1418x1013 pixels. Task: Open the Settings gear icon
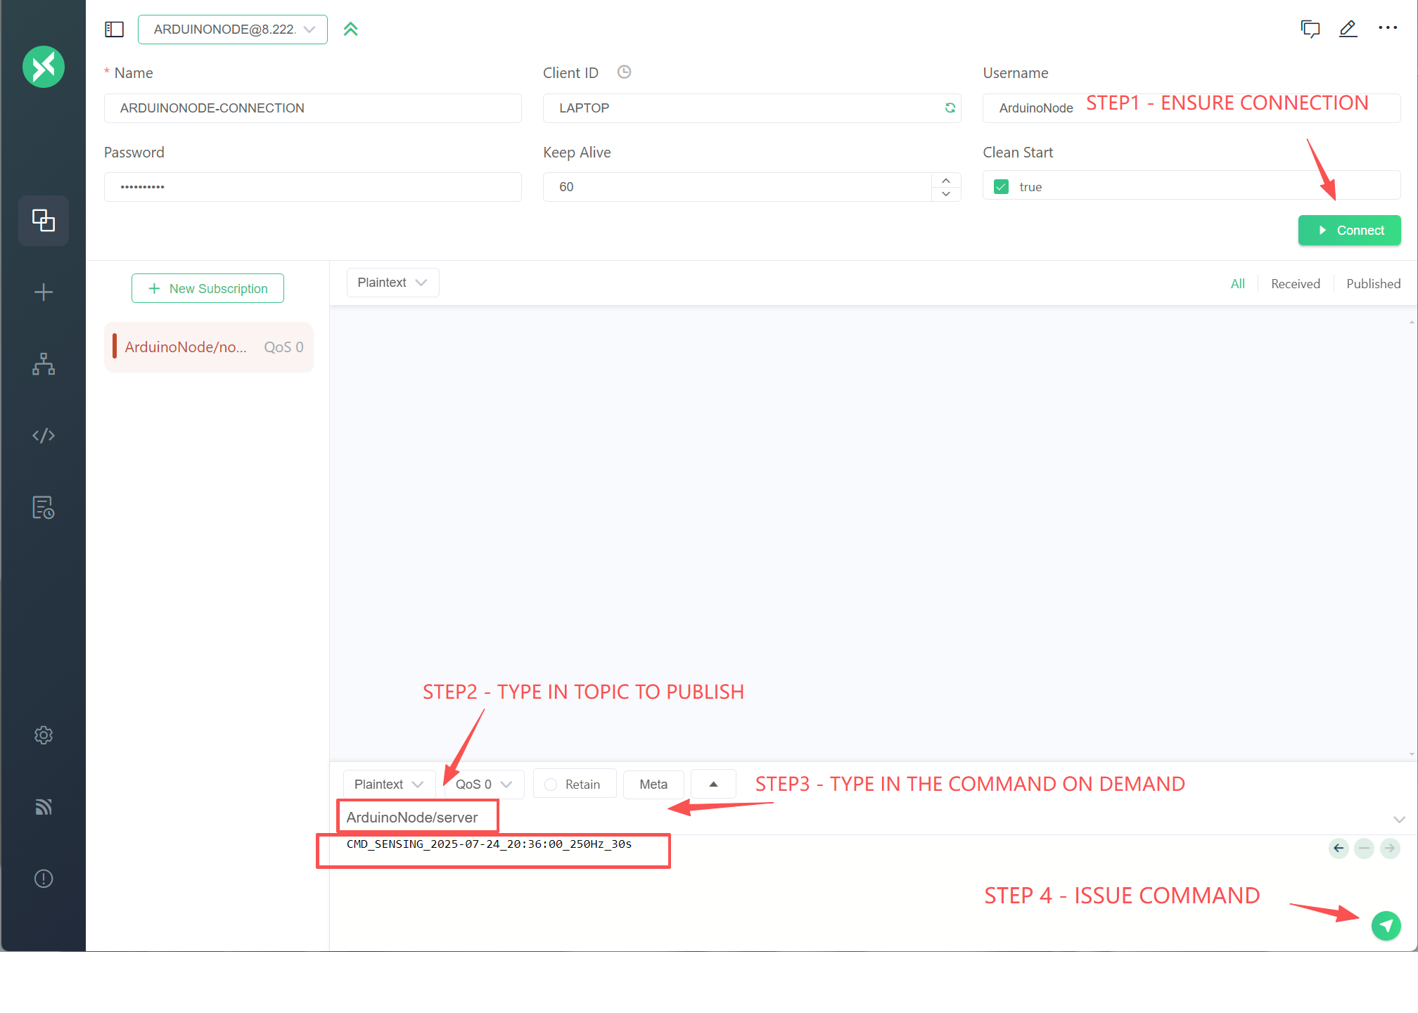[x=44, y=735]
